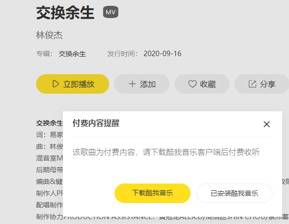
Task: Click the 立即播放 play button
Action: pyautogui.click(x=73, y=84)
